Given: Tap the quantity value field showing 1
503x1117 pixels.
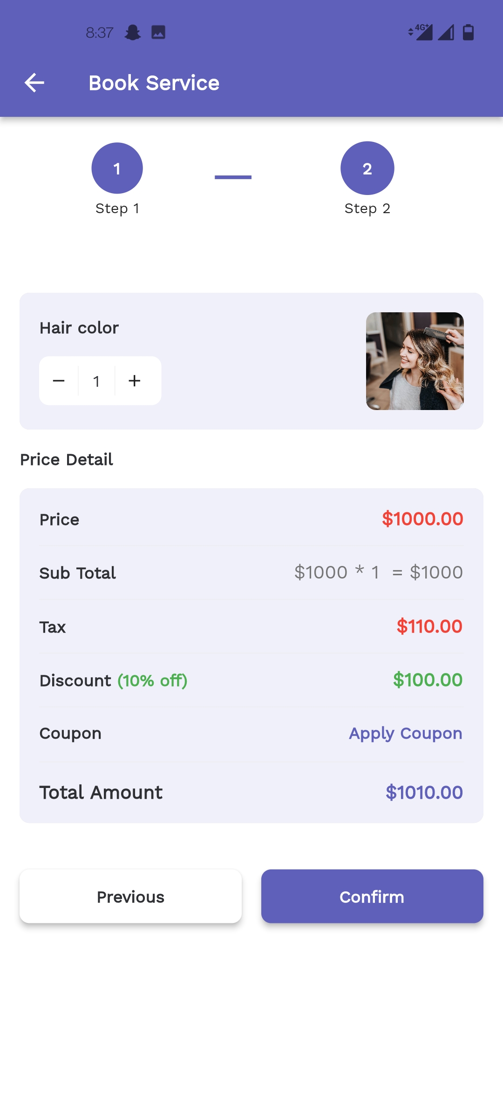Looking at the screenshot, I should pyautogui.click(x=96, y=381).
